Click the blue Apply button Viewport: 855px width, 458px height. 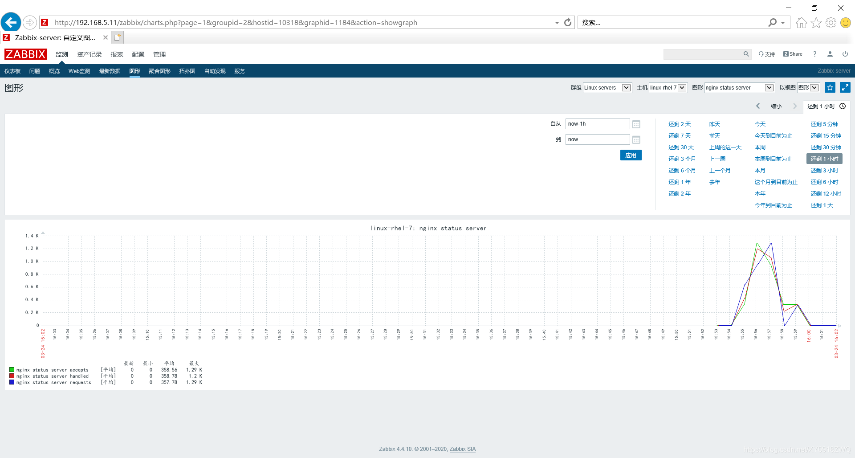point(631,155)
